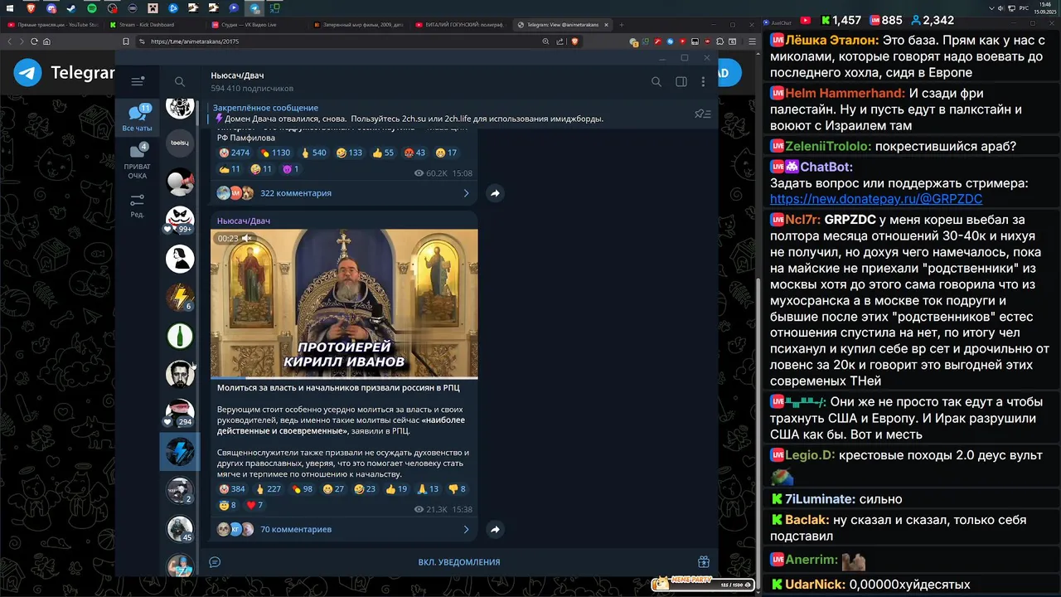Unmute the video's sound icon

click(x=246, y=238)
